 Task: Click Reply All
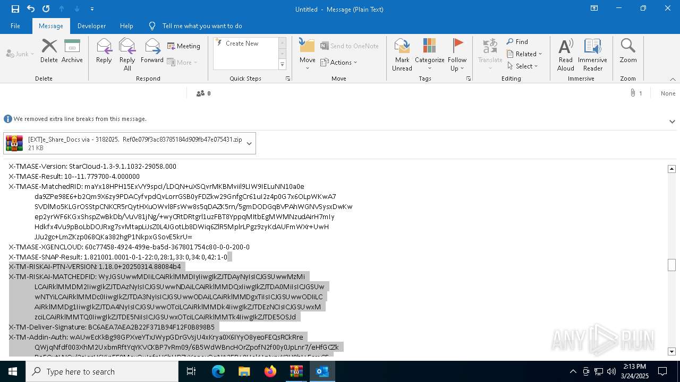127,54
